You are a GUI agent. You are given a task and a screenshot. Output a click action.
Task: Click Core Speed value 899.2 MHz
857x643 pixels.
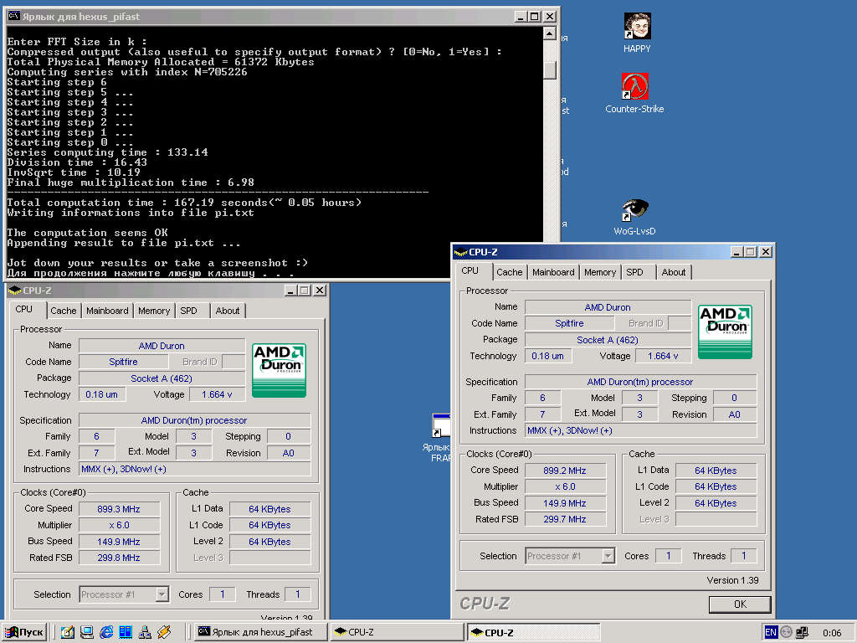(x=565, y=471)
